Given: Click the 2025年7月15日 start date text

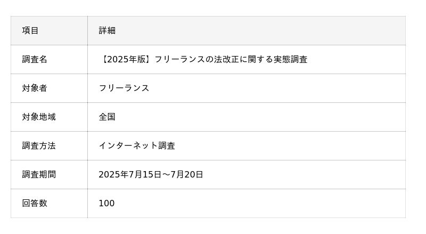Looking at the screenshot, I should pyautogui.click(x=130, y=174).
